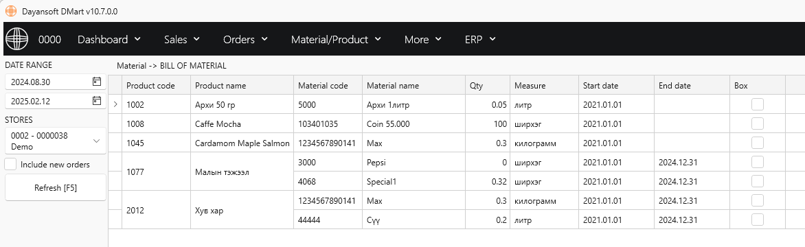Select material name cell Coin 55.000
This screenshot has height=247, width=805.
(413, 123)
